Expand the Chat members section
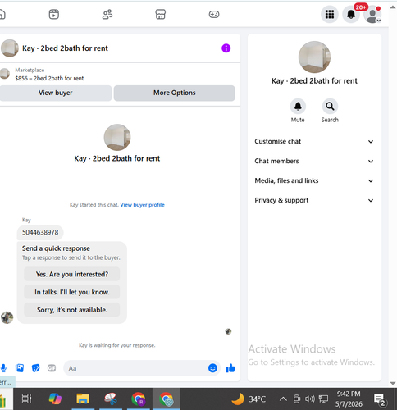The image size is (397, 410). point(314,161)
